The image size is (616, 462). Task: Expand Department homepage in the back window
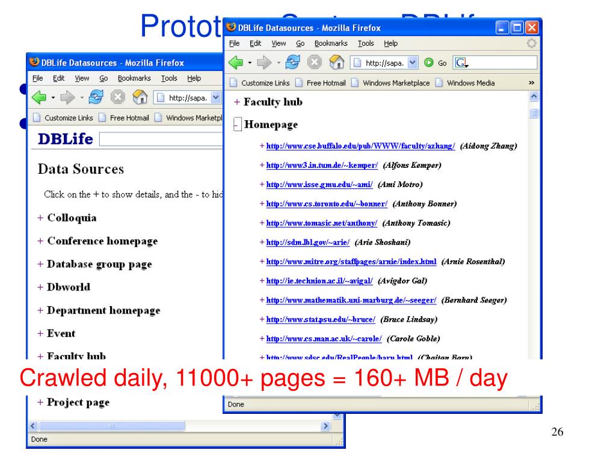click(40, 310)
